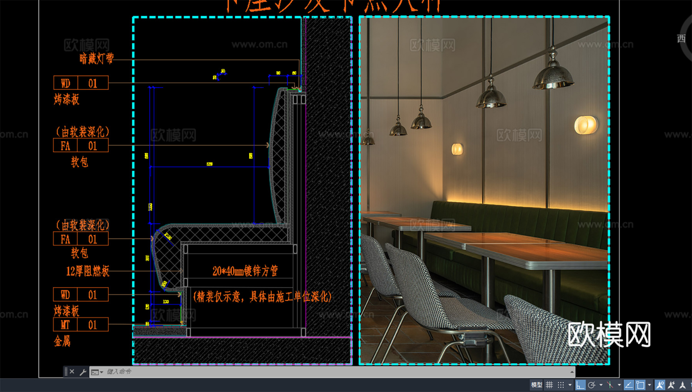This screenshot has height=392, width=692.
Task: Select the MT 01 metal tag
Action: click(x=81, y=324)
